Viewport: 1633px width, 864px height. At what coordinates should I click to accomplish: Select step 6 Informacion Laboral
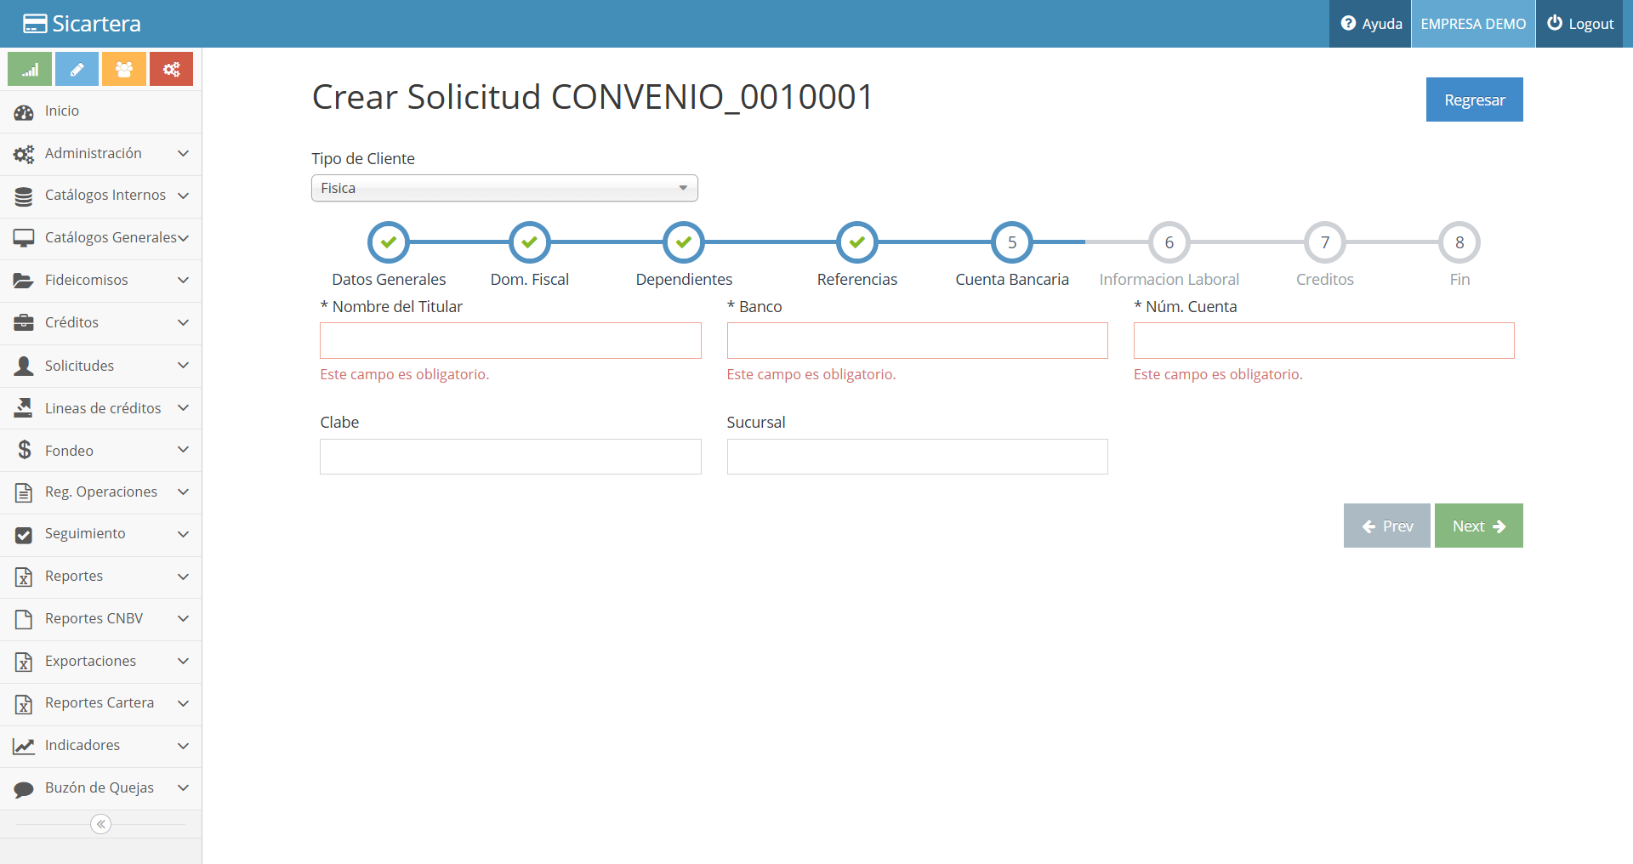[1169, 242]
